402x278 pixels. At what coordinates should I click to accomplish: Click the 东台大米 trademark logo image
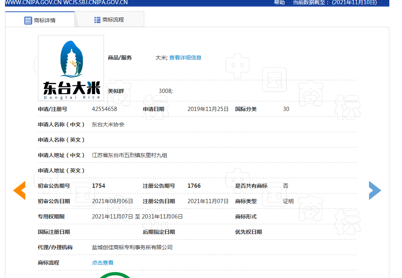(71, 68)
